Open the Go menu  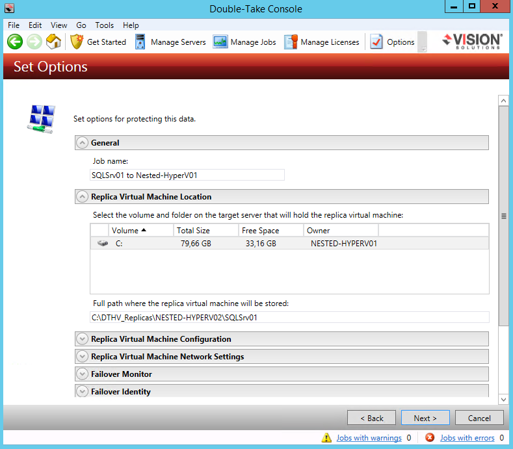(81, 25)
